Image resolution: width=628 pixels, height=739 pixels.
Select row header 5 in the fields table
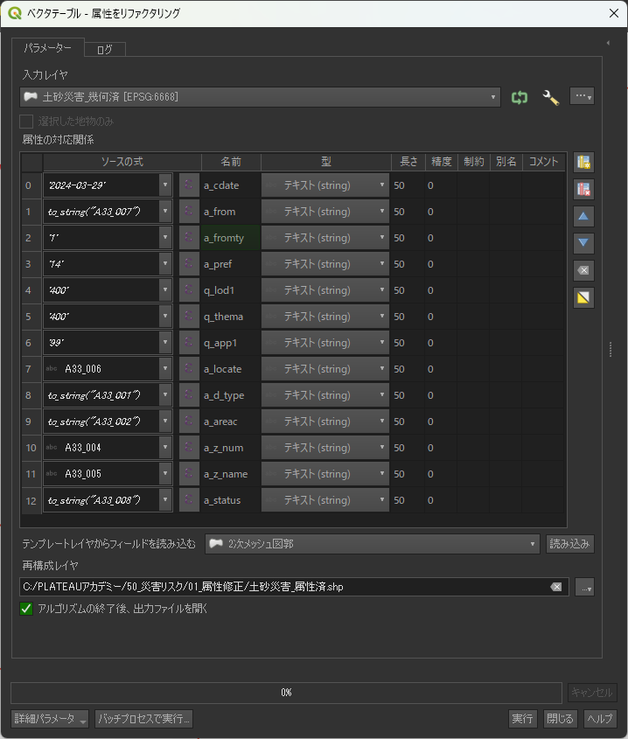pyautogui.click(x=31, y=317)
